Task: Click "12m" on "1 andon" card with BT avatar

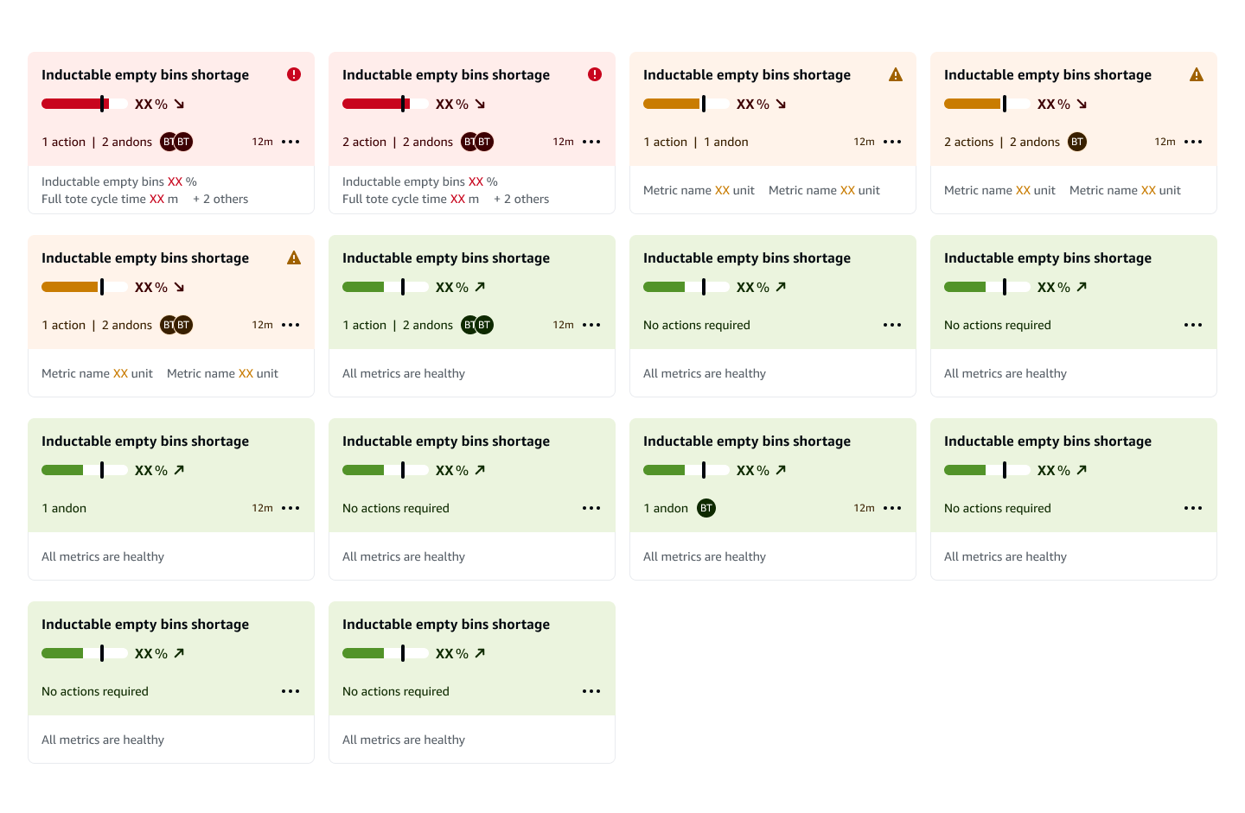Action: tap(865, 508)
